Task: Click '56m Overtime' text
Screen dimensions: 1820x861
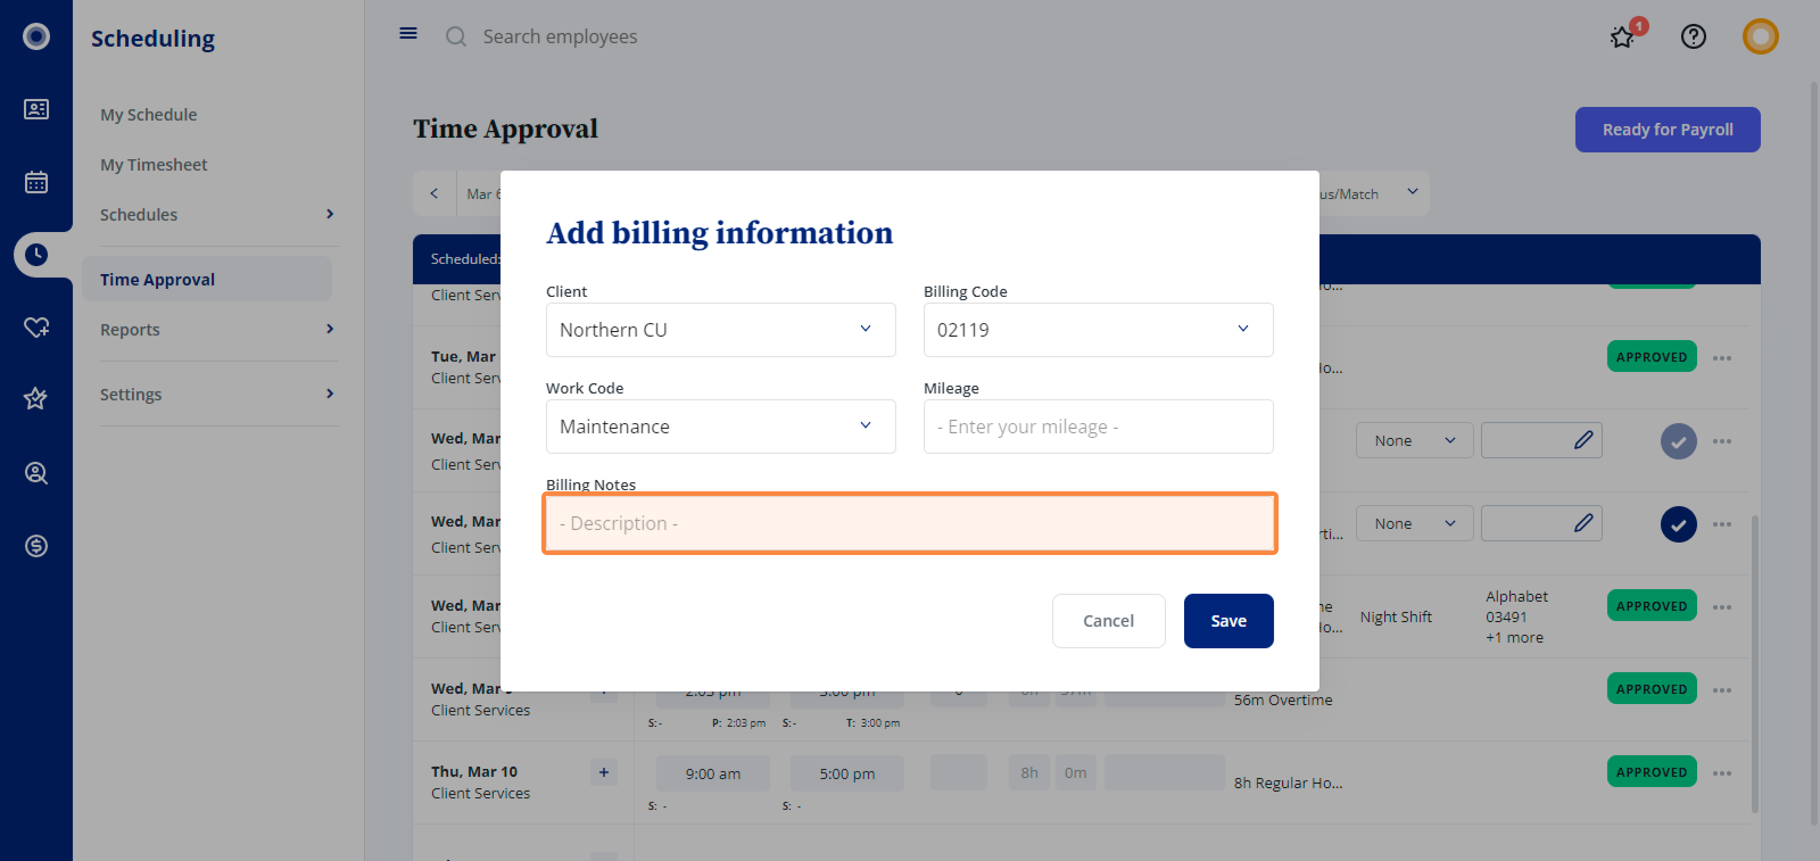Action: click(x=1283, y=699)
